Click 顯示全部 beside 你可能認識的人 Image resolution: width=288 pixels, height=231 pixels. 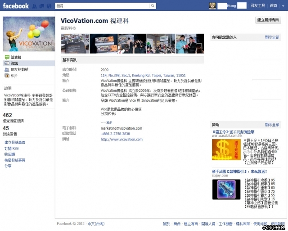pyautogui.click(x=272, y=37)
